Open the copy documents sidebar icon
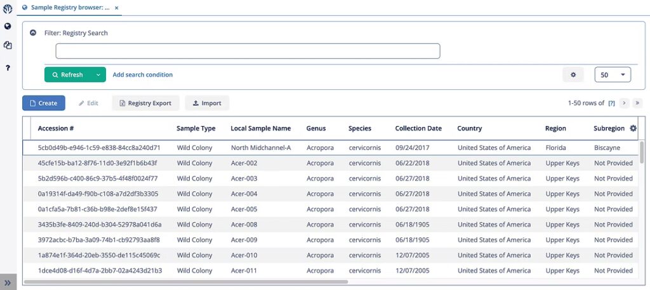Image resolution: width=650 pixels, height=290 pixels. (8, 46)
